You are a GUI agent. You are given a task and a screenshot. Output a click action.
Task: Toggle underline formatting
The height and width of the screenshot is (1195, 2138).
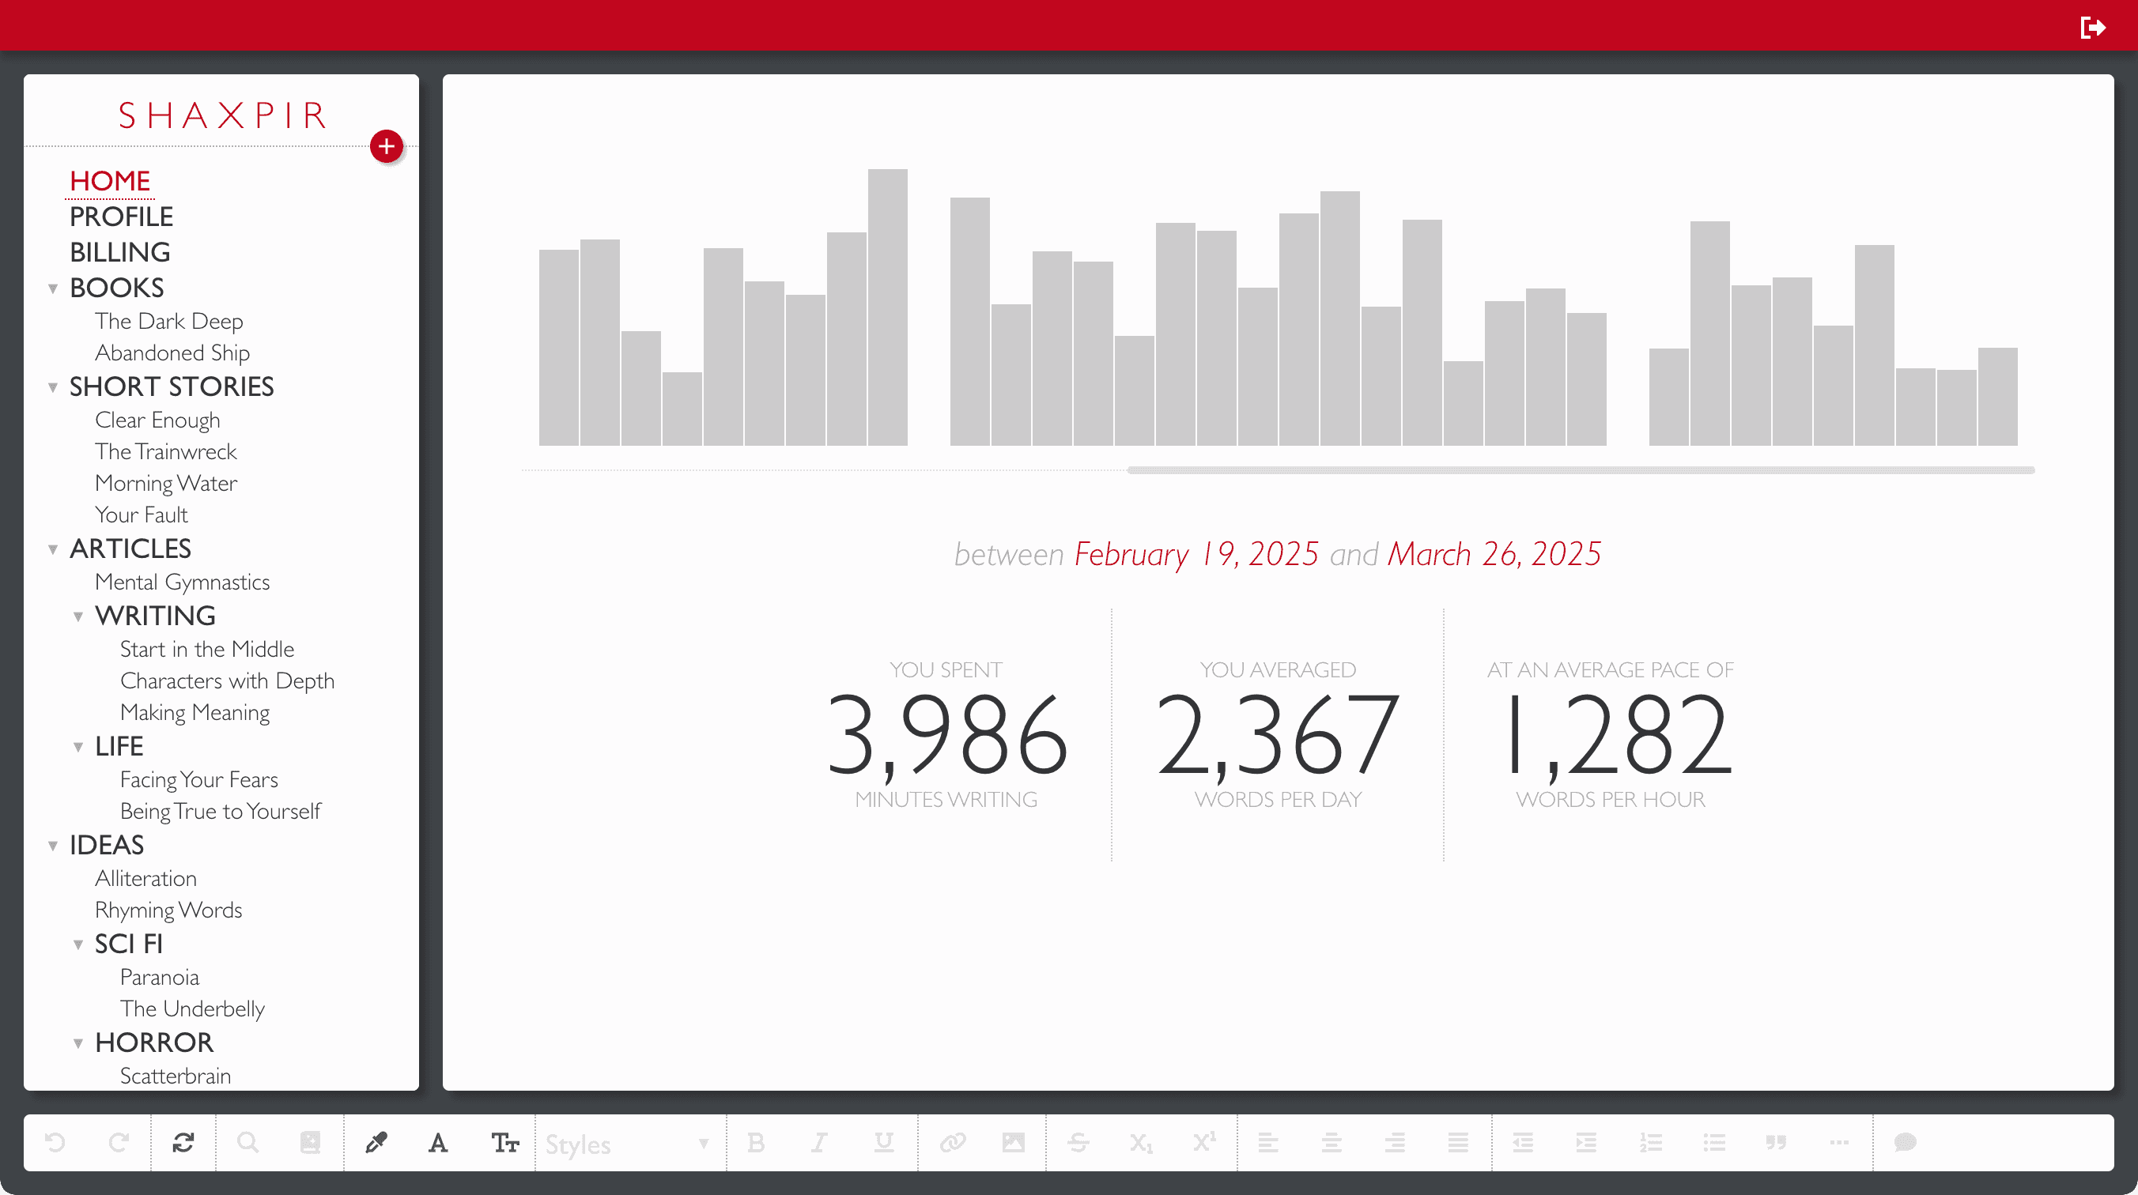click(884, 1143)
